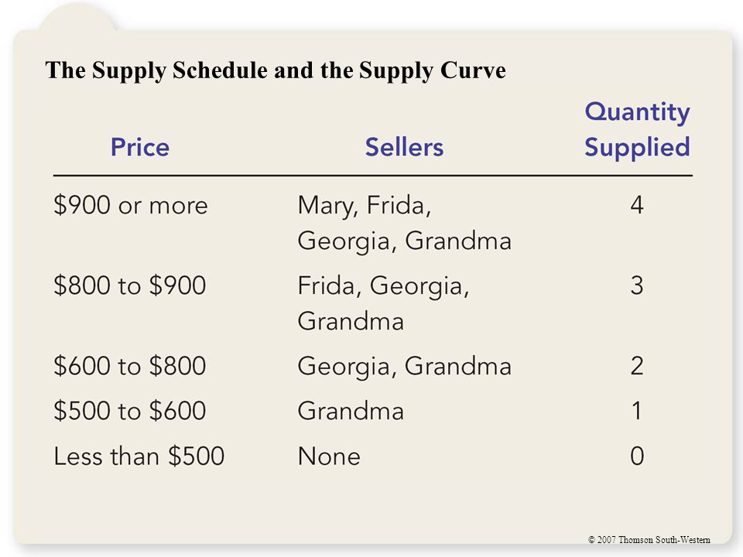The width and height of the screenshot is (743, 557).
Task: Click the Thomson South-Western copyright notice
Action: pos(649,539)
